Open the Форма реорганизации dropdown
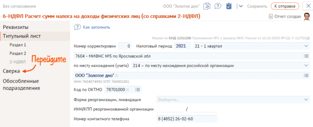This screenshot has height=127, width=313. tap(306, 99)
